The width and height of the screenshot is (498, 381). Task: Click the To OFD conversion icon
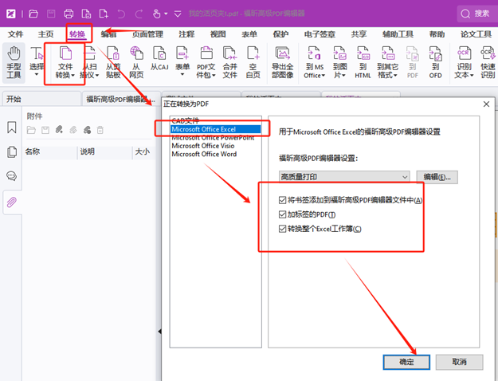(x=435, y=62)
